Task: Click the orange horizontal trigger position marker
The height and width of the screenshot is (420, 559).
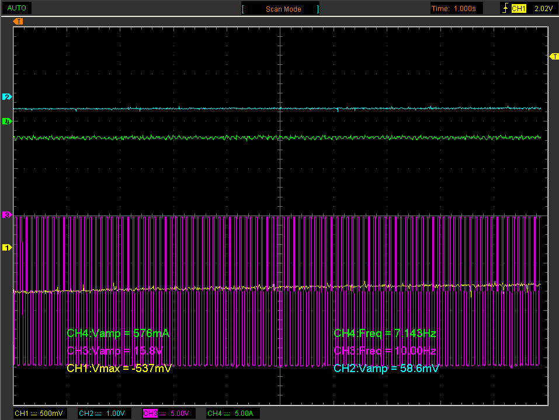Action: 19,22
